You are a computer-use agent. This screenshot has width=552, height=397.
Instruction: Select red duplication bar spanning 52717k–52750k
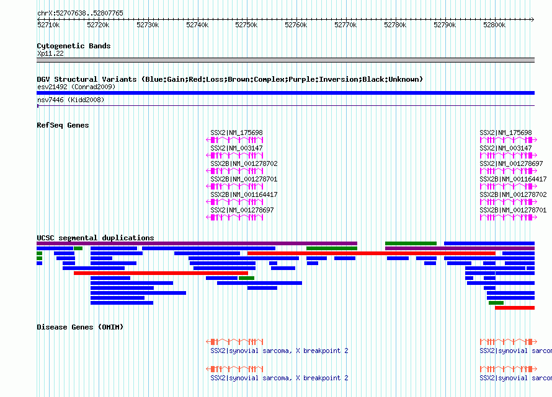point(161,273)
